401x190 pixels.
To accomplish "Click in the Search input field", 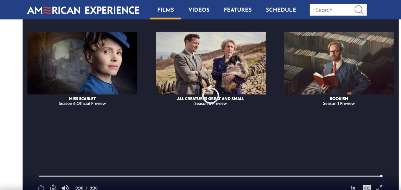I will pos(332,10).
